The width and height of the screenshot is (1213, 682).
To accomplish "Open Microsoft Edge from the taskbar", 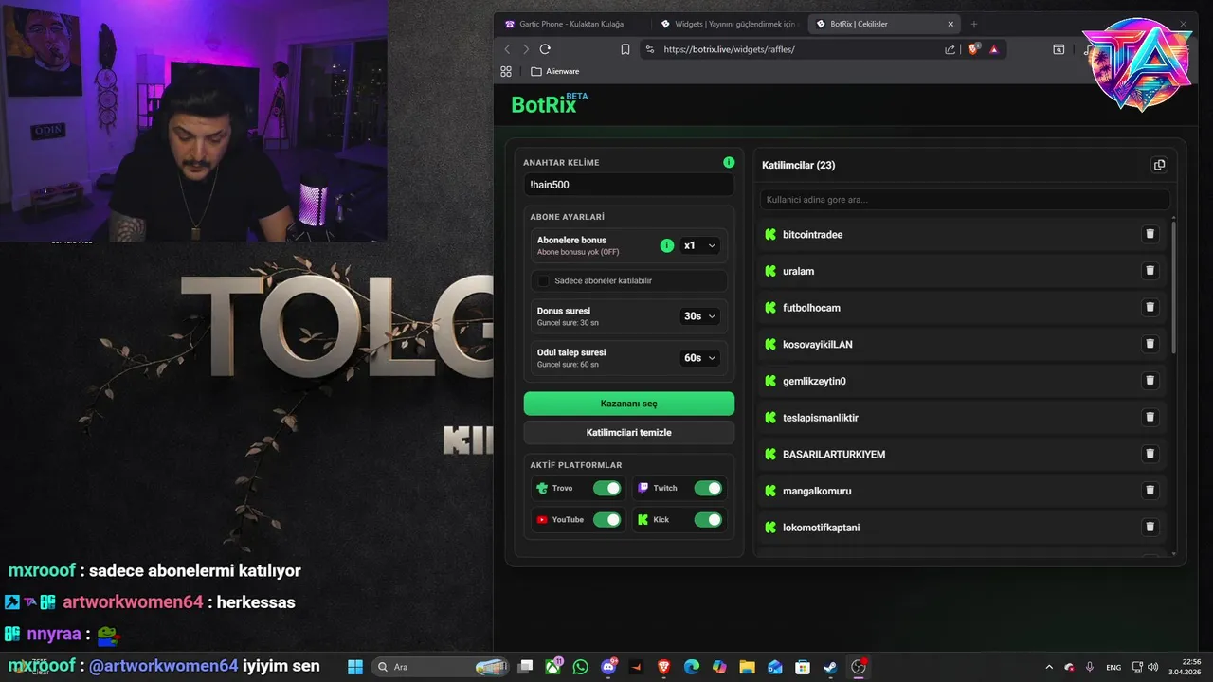I will pyautogui.click(x=691, y=667).
